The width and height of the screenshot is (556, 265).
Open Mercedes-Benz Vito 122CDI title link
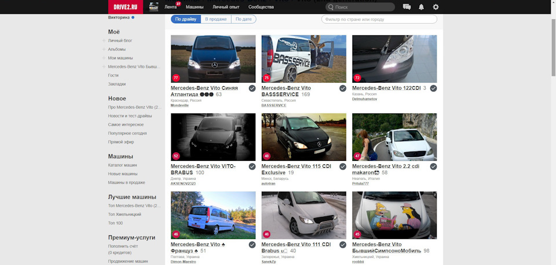[386, 88]
